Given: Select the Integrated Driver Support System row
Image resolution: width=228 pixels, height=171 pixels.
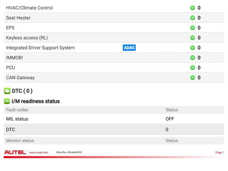Looking at the screenshot, I should [x=114, y=48].
